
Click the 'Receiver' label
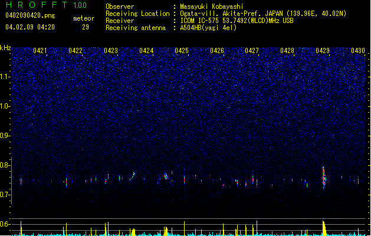tap(120, 21)
